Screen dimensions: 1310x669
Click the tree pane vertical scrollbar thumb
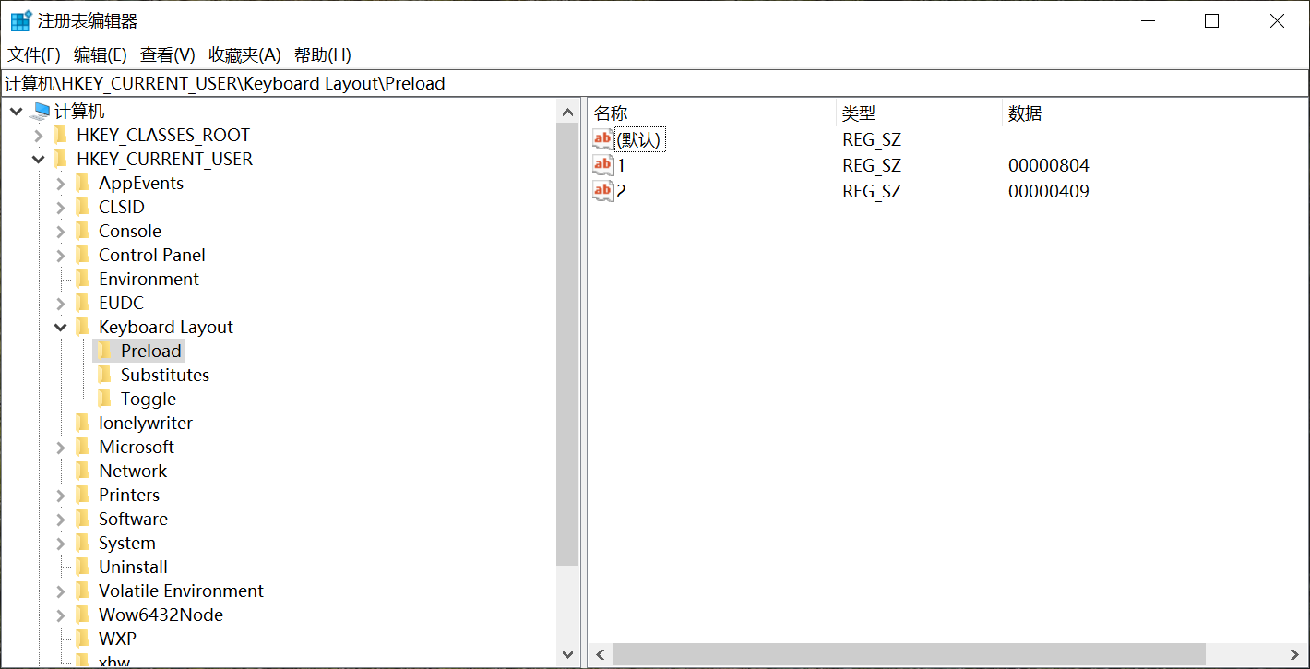(x=568, y=344)
